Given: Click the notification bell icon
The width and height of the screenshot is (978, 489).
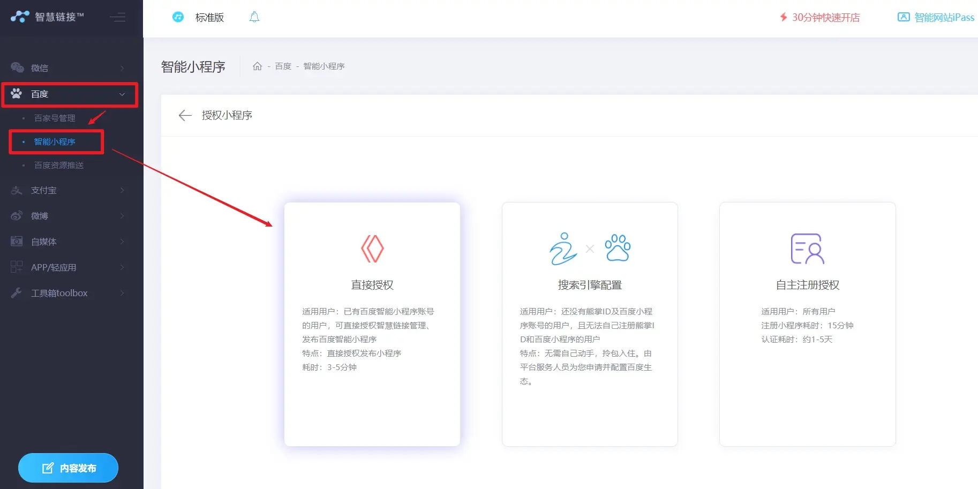Looking at the screenshot, I should click(x=254, y=17).
